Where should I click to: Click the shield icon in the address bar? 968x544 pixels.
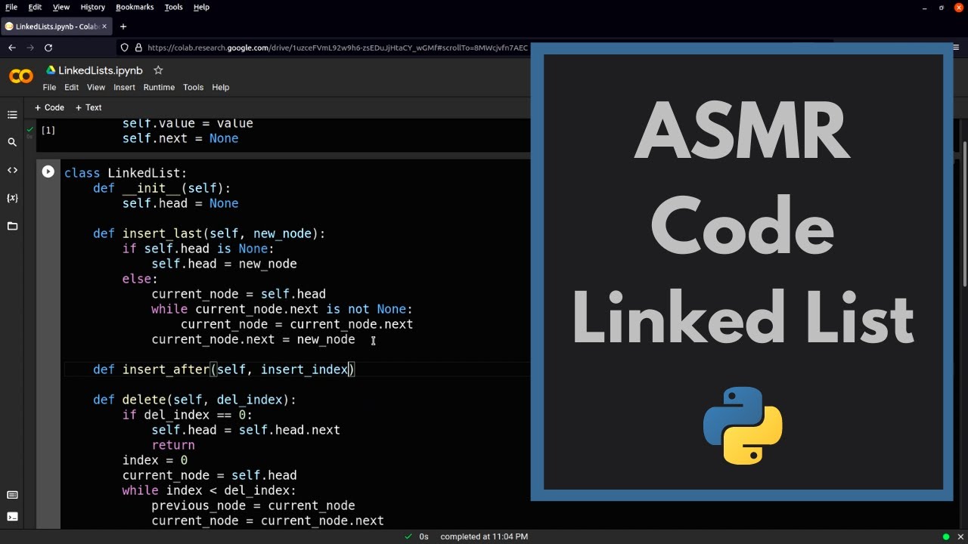125,48
